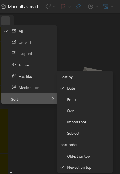Expand the categorize tag dropdown arrow
120x174 pixels.
click(54, 7)
